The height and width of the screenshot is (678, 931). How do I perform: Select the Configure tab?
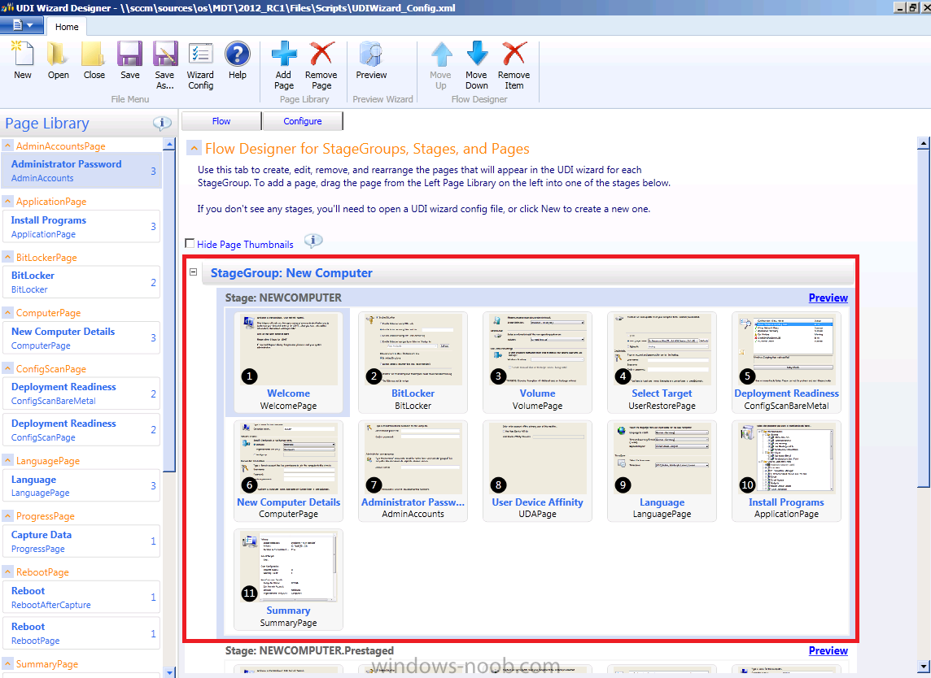[303, 121]
